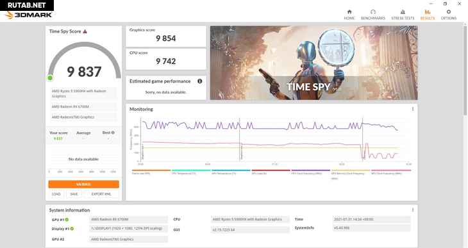This screenshot has width=468, height=248.
Task: Click the orange Validate button
Action: [x=83, y=184]
